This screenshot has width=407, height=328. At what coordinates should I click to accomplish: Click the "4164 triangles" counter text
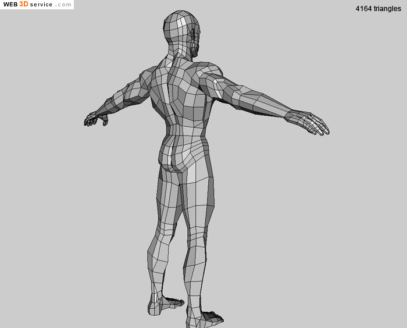tap(378, 9)
